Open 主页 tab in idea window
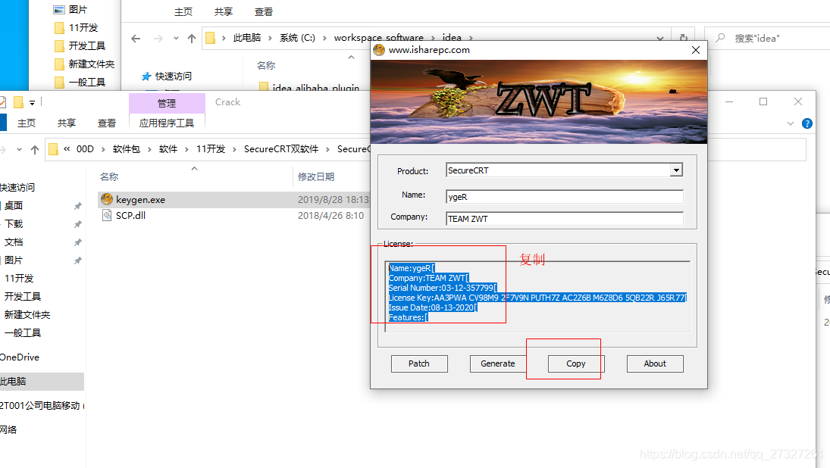This screenshot has height=468, width=830. (x=183, y=11)
